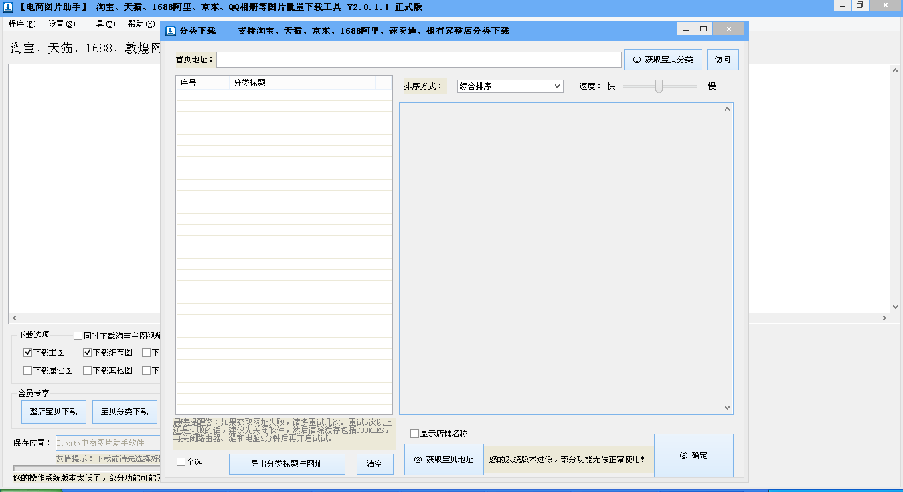Click the 慢 speed label

(x=712, y=86)
